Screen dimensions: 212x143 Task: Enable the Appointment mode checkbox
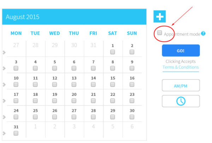160,33
